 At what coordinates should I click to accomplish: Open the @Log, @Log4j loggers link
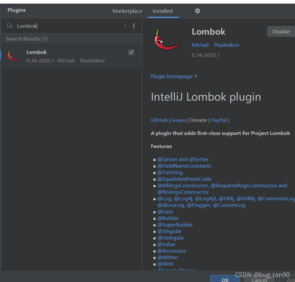226,202
